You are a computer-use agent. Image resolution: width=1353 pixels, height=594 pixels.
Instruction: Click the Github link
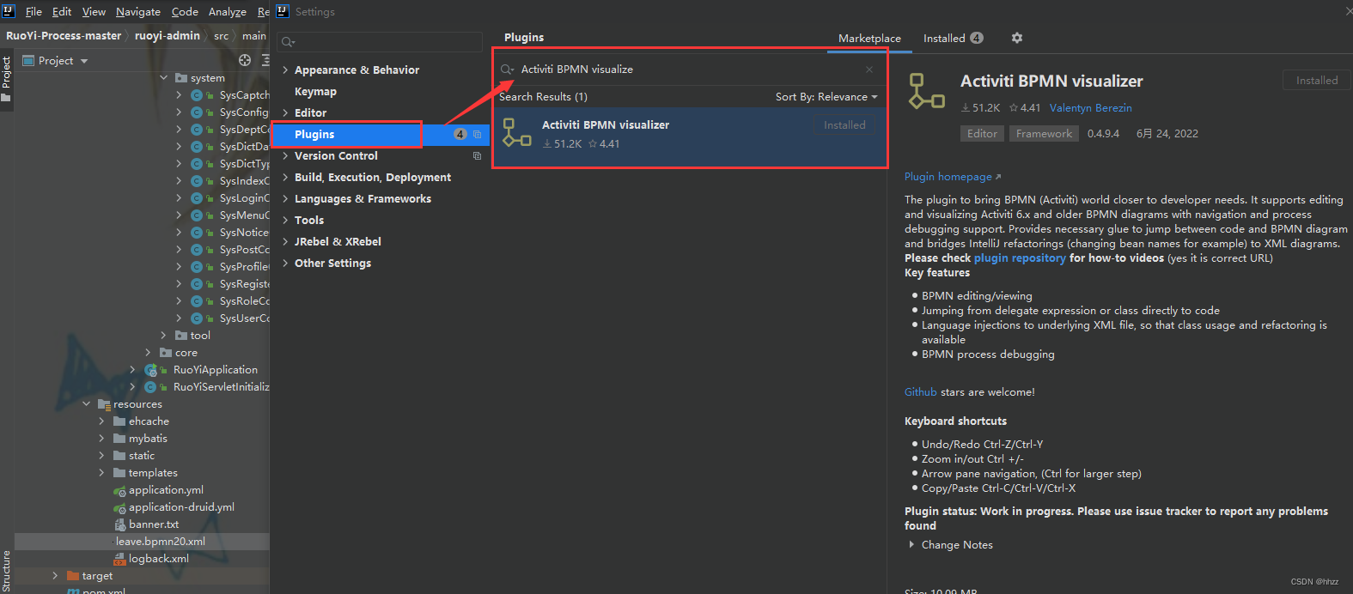pyautogui.click(x=920, y=392)
